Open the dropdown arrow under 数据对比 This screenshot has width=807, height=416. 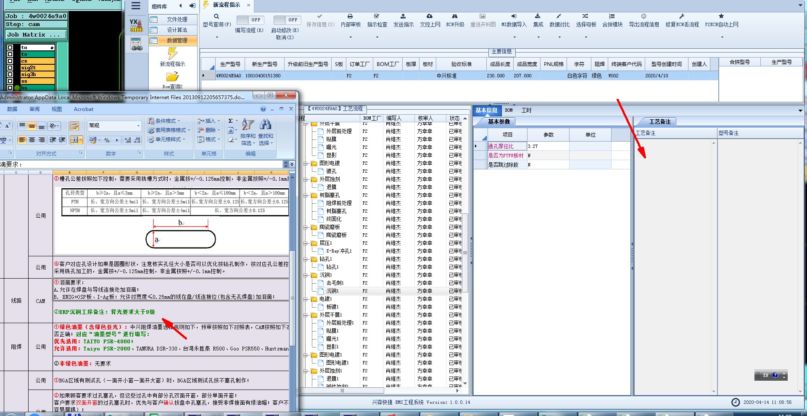[559, 37]
